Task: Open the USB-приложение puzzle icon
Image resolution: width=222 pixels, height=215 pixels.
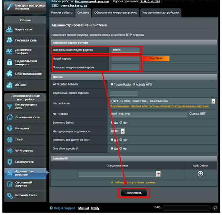Action: pyautogui.click(x=9, y=73)
